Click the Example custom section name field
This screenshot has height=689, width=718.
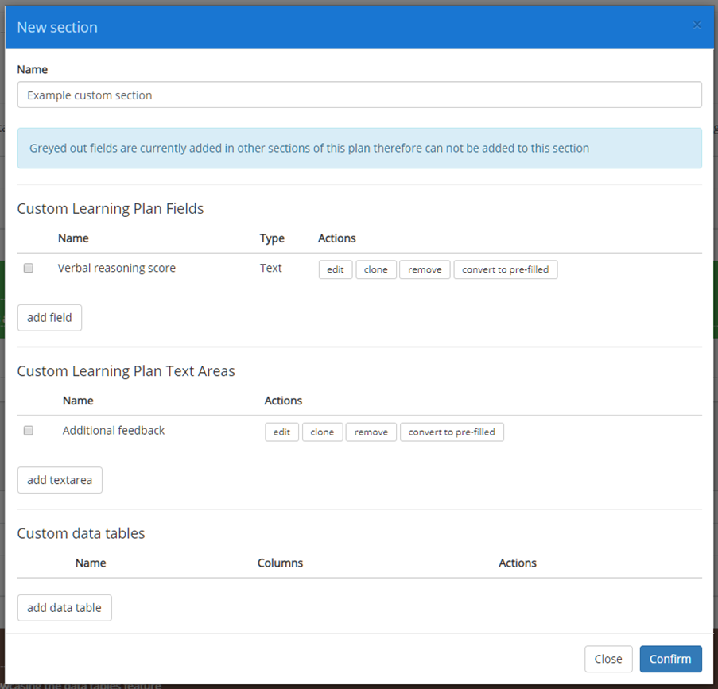pos(359,95)
